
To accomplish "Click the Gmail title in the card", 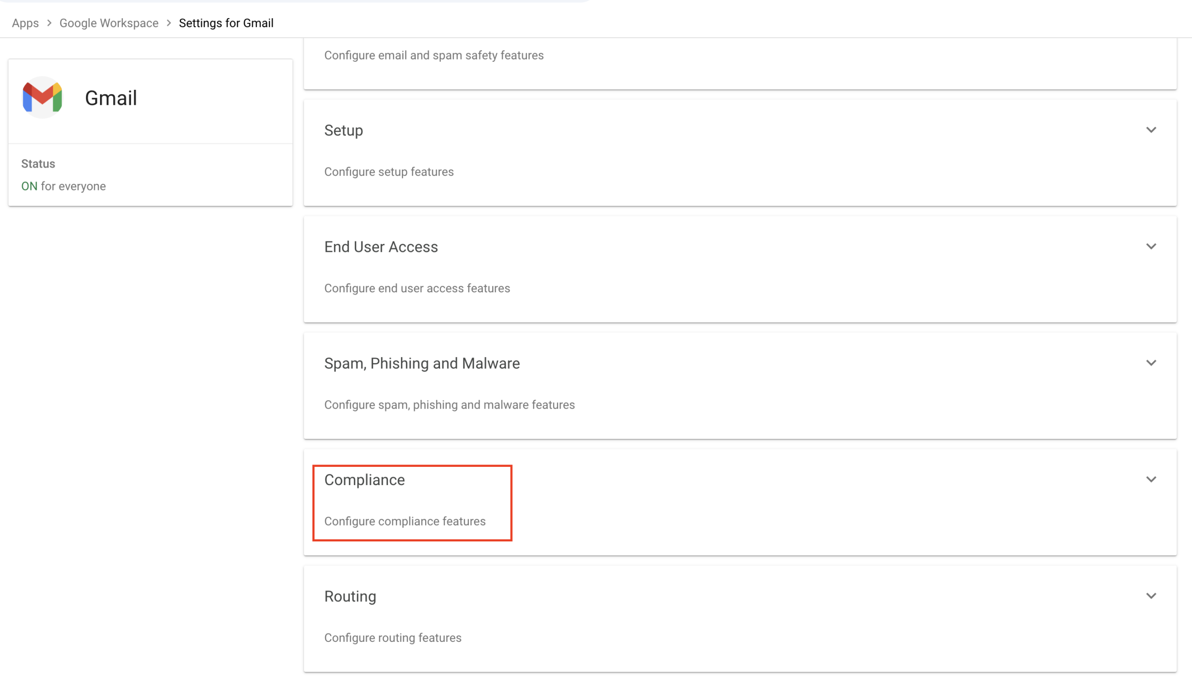I will (x=111, y=98).
